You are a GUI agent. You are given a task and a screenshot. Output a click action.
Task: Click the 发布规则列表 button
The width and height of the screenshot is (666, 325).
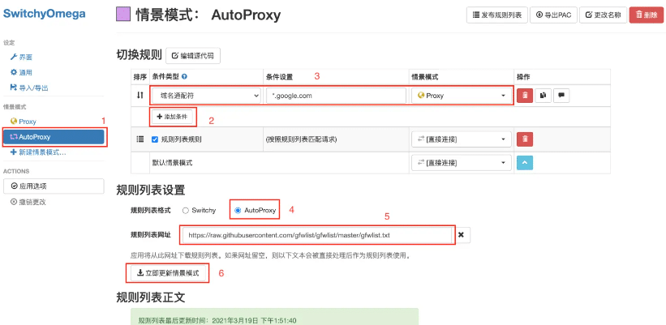pyautogui.click(x=497, y=15)
